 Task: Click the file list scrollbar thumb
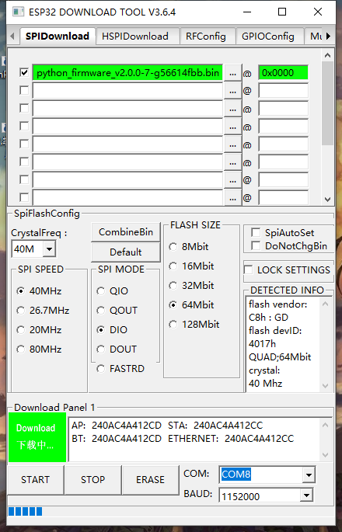tap(327, 103)
